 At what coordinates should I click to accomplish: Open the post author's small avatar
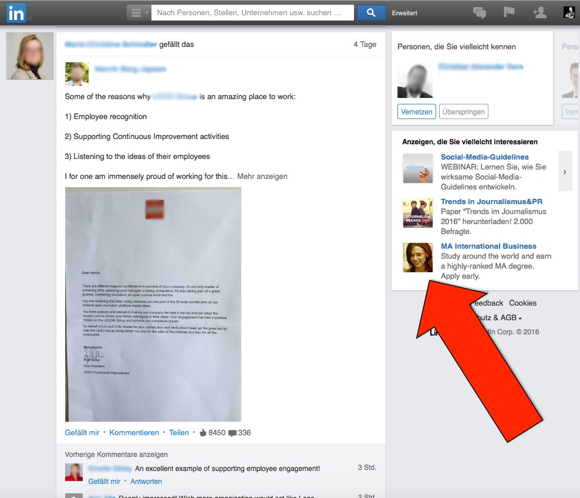pyautogui.click(x=77, y=73)
